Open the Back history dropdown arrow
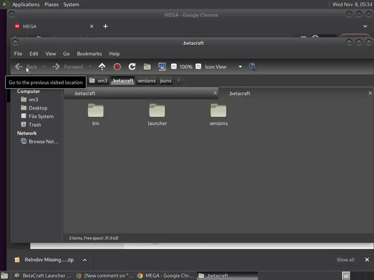Image resolution: width=374 pixels, height=280 pixels. 44,67
